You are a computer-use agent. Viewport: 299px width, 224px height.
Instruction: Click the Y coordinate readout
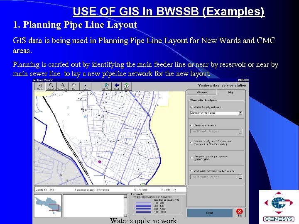pos(168,190)
